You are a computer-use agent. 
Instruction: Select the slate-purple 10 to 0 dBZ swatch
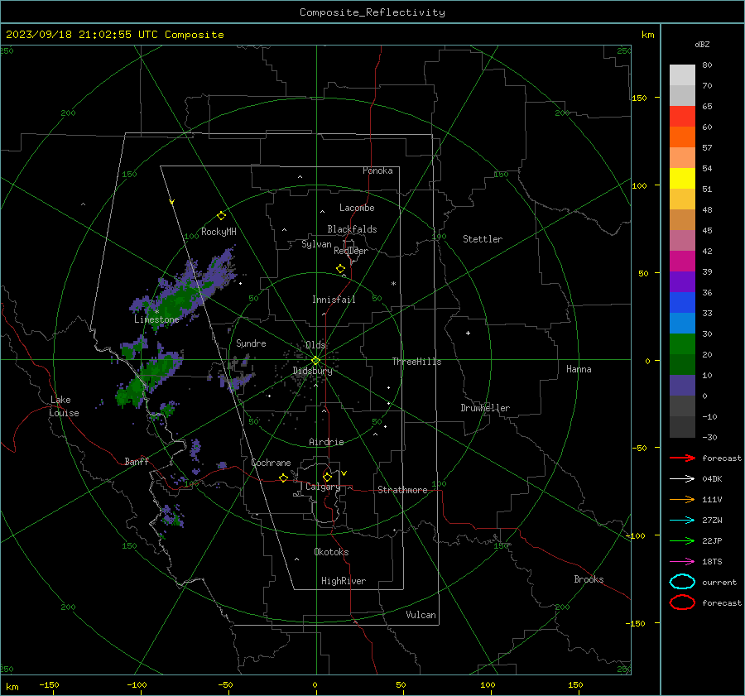682,385
